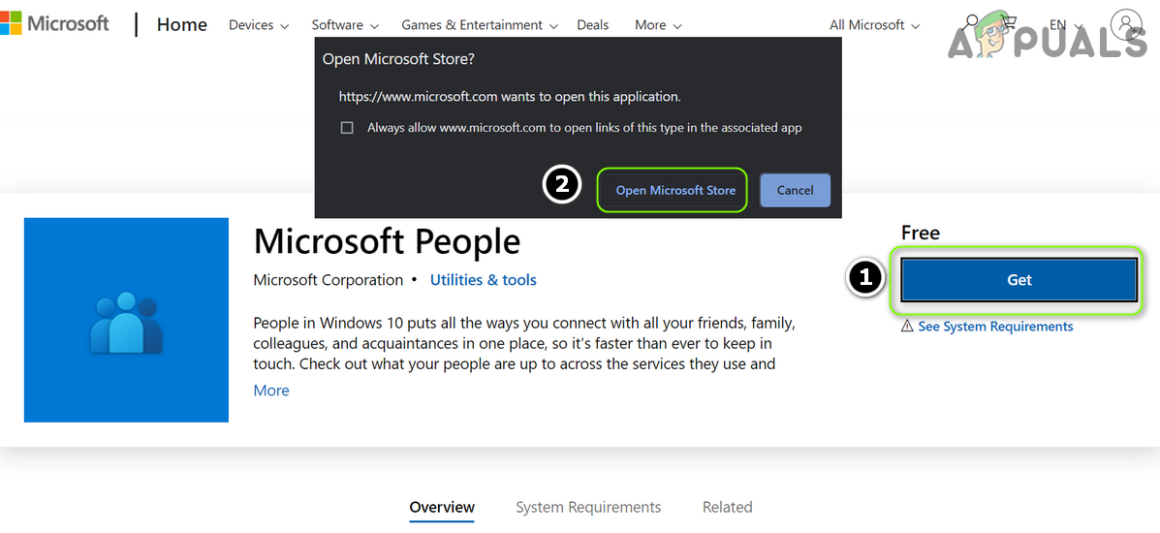
Task: Open the shopping cart icon
Action: (x=1009, y=23)
